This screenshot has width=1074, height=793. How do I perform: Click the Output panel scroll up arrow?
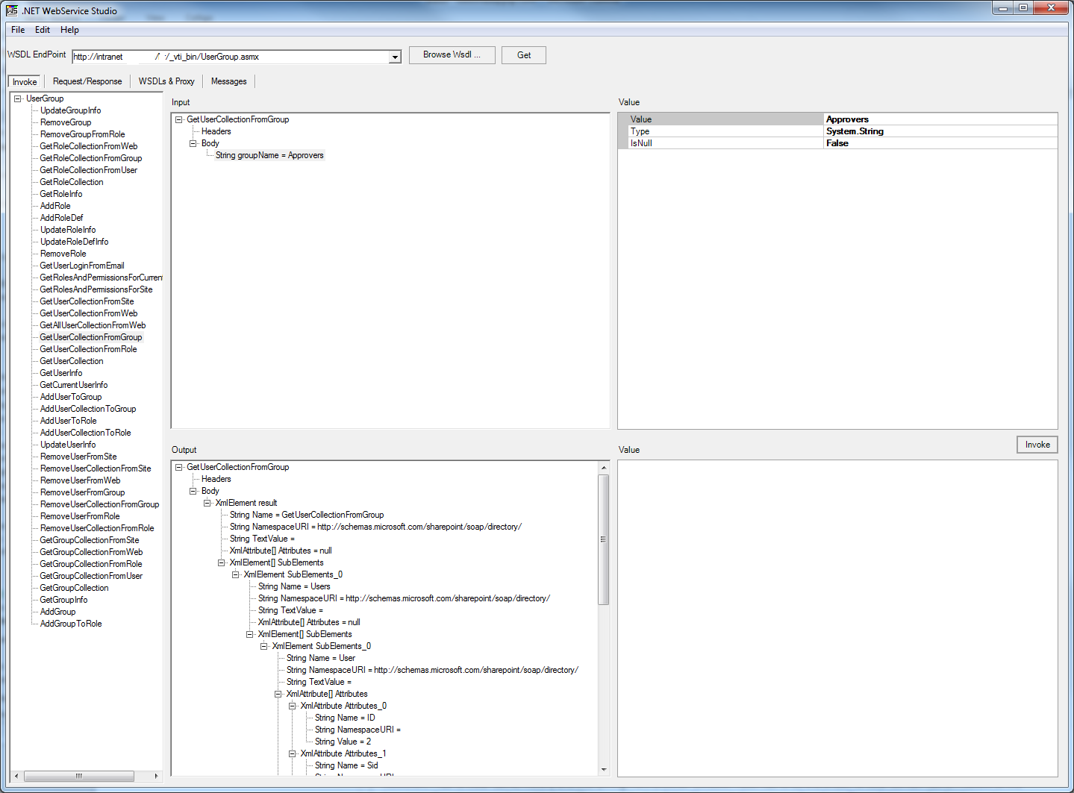604,468
